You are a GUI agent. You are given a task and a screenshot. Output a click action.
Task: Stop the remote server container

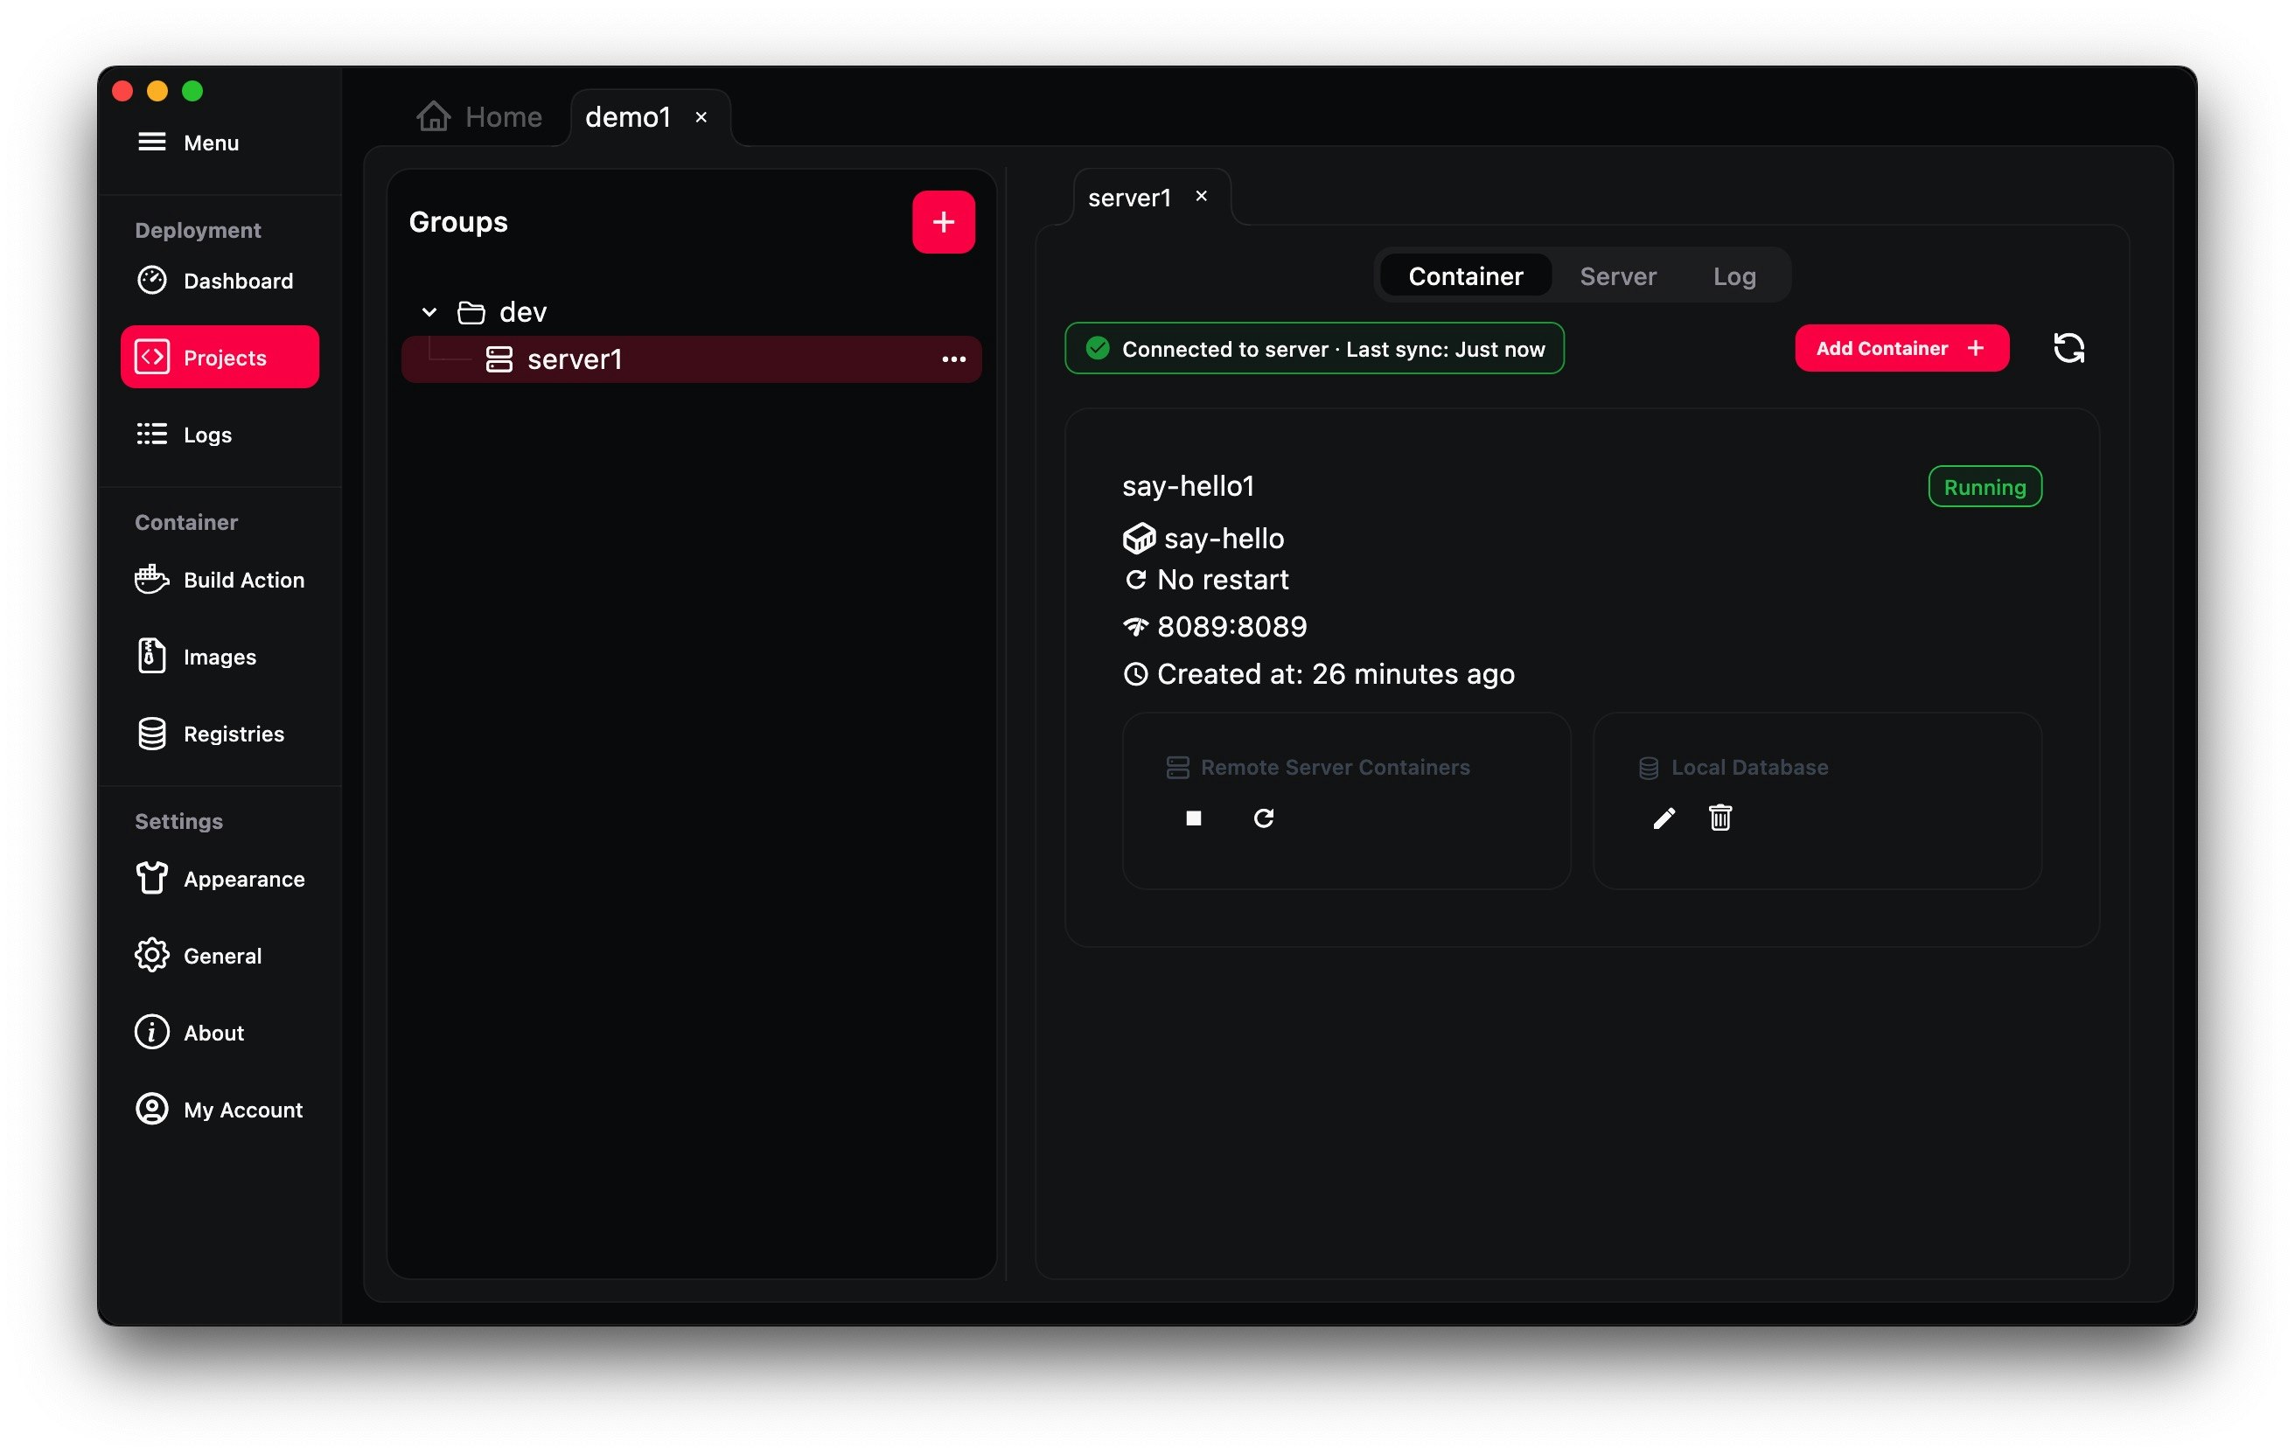tap(1192, 818)
